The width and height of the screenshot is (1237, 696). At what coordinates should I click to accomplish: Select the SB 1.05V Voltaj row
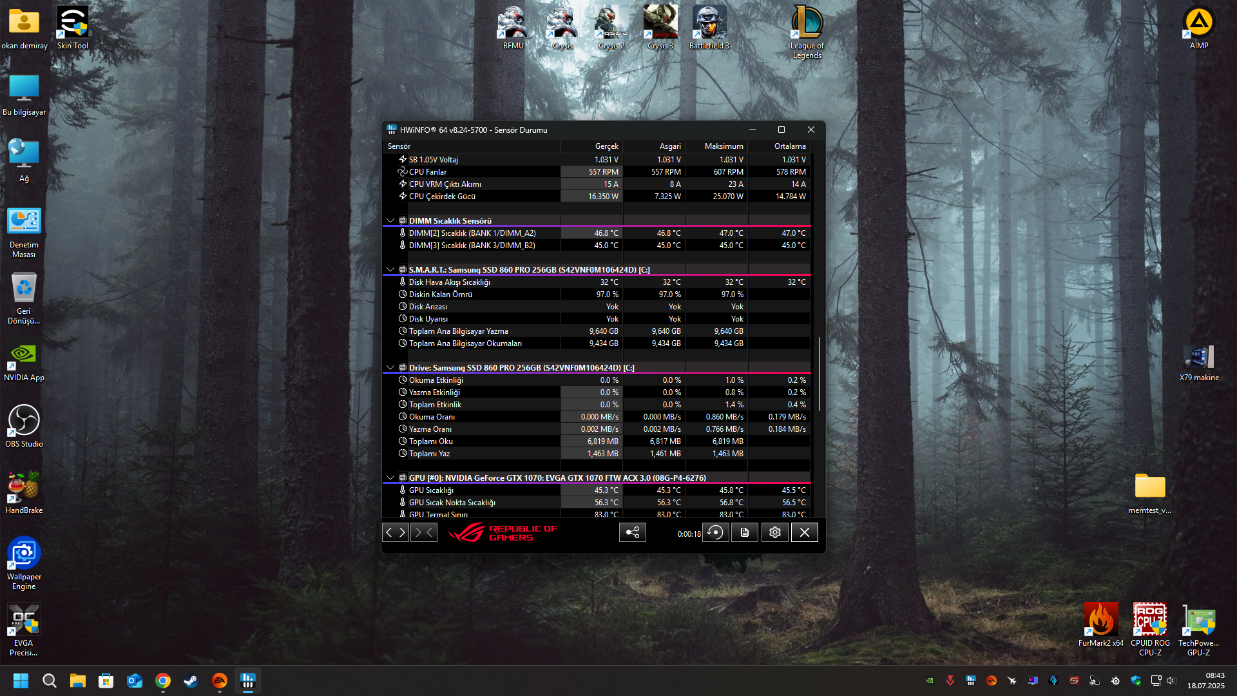pos(596,160)
